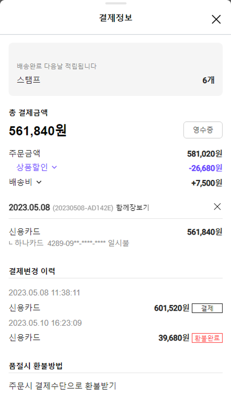Expand the 상품할인 chevron
Screen dimensions: 231x415
pyautogui.click(x=54, y=168)
